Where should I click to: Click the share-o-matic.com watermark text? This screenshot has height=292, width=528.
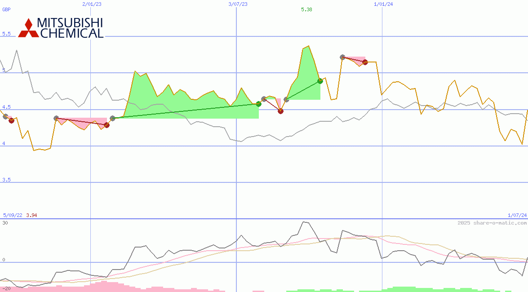(492, 223)
